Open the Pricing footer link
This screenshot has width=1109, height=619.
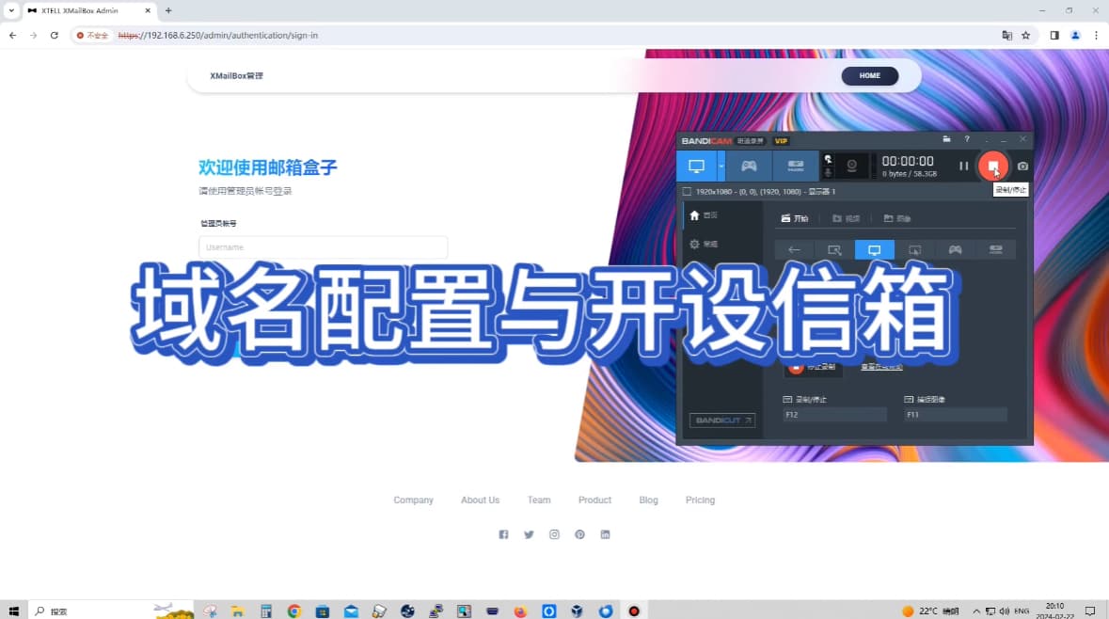tap(700, 500)
